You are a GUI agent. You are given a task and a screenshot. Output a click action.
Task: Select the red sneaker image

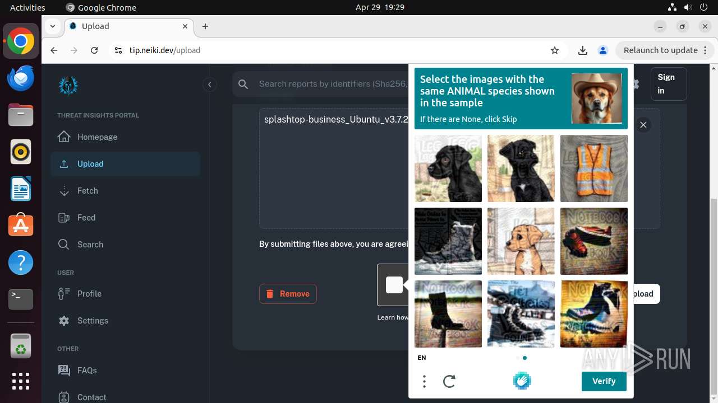594,241
